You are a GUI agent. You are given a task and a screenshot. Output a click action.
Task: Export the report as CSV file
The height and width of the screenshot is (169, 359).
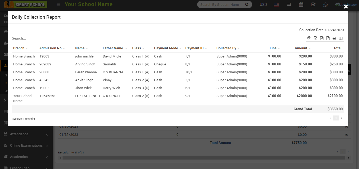tap(322, 38)
